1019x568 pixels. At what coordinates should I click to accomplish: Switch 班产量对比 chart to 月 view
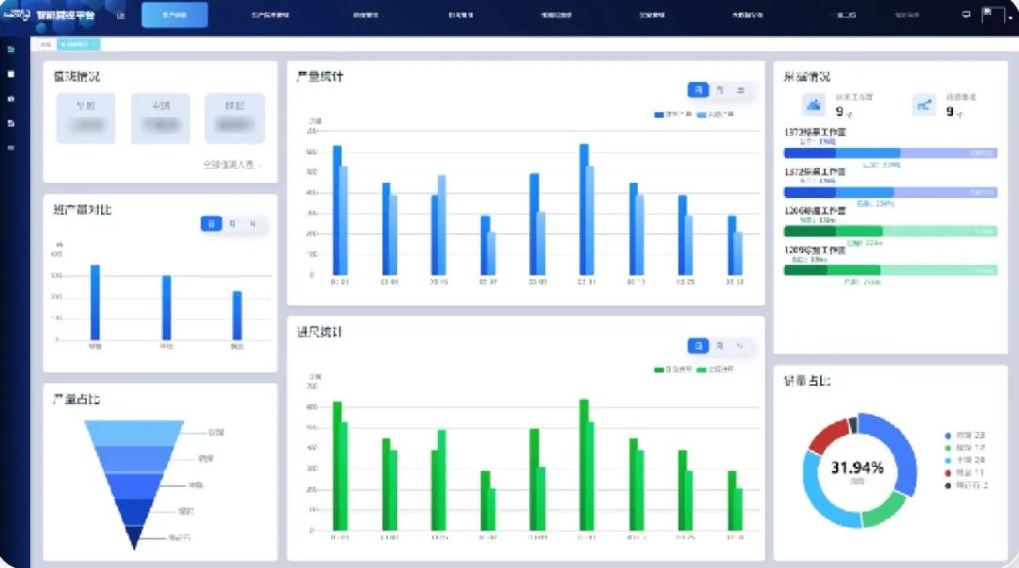232,224
